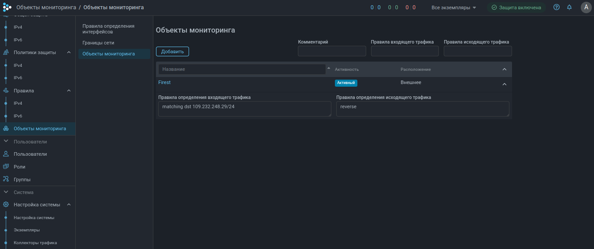This screenshot has height=249, width=594.
Task: Click the application logo icon
Action: pos(7,7)
